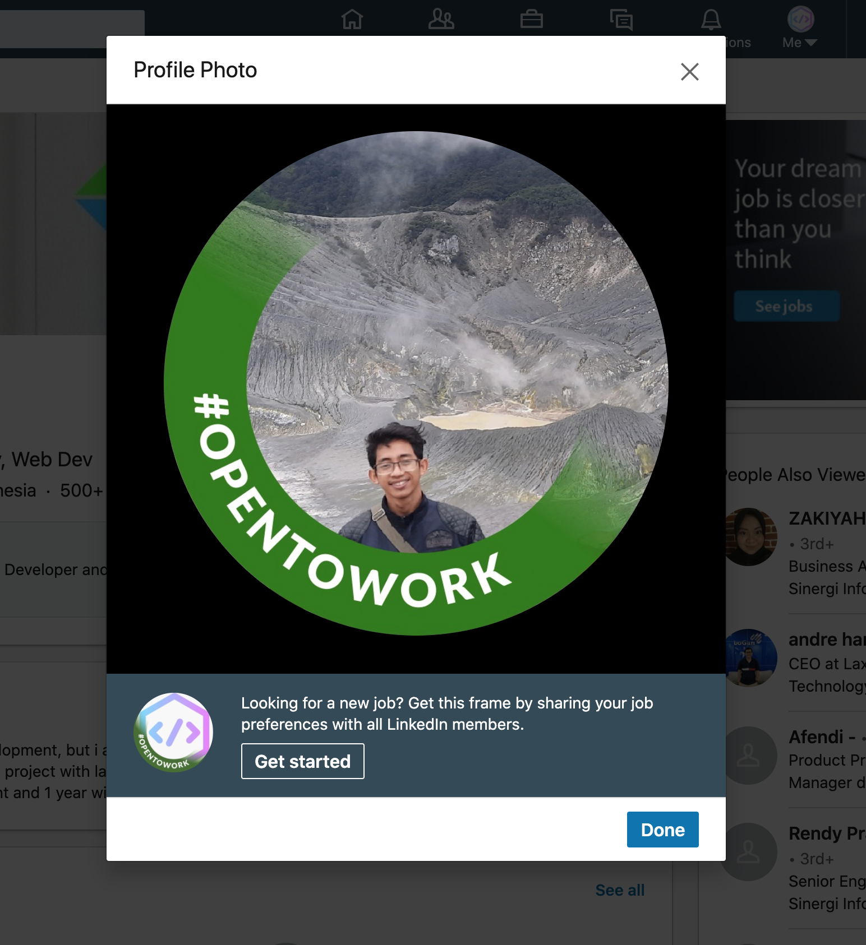Viewport: 866px width, 945px height.
Task: Click Afendi's placeholder avatar
Action: click(750, 756)
